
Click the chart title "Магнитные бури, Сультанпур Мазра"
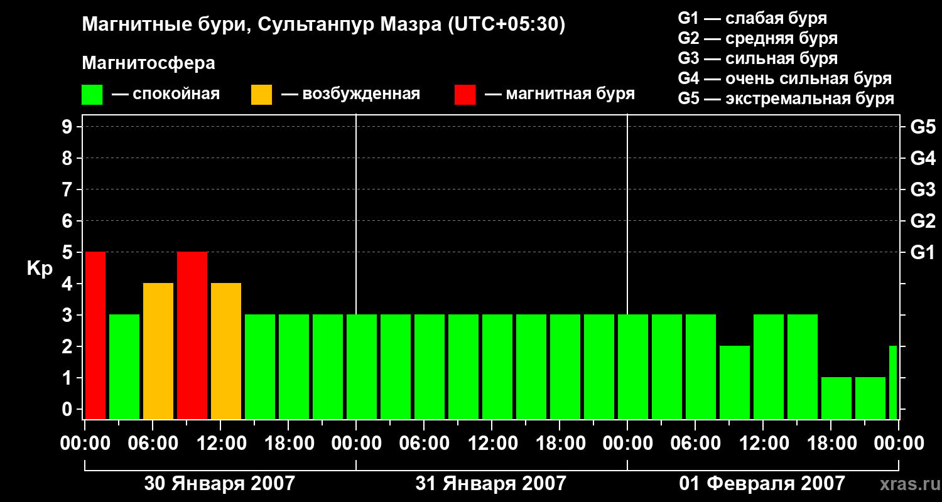pyautogui.click(x=323, y=24)
